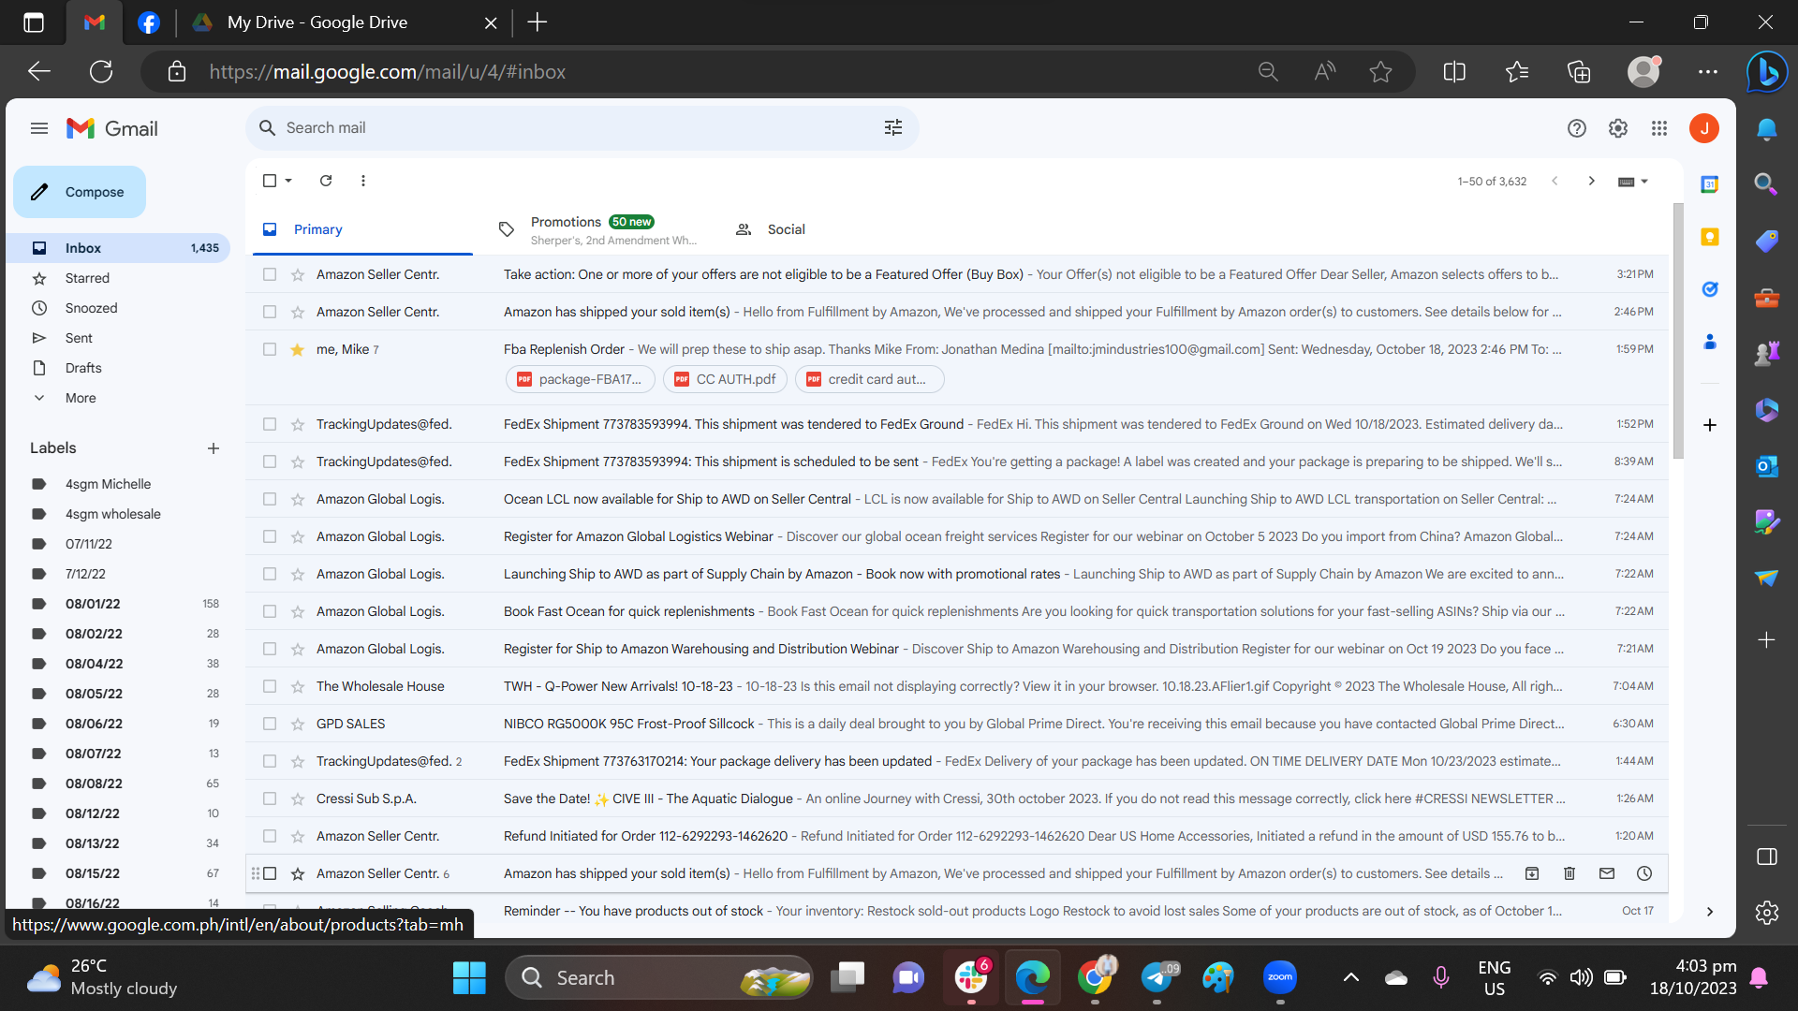The width and height of the screenshot is (1798, 1011).
Task: Select checkbox for Fba Replenish Order email
Action: coord(270,349)
